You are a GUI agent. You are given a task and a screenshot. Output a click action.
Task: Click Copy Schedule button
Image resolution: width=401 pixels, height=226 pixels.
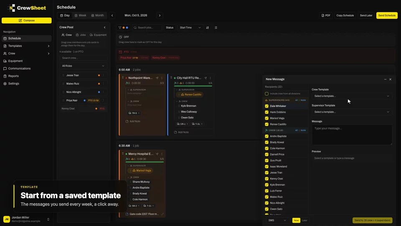[x=345, y=15]
